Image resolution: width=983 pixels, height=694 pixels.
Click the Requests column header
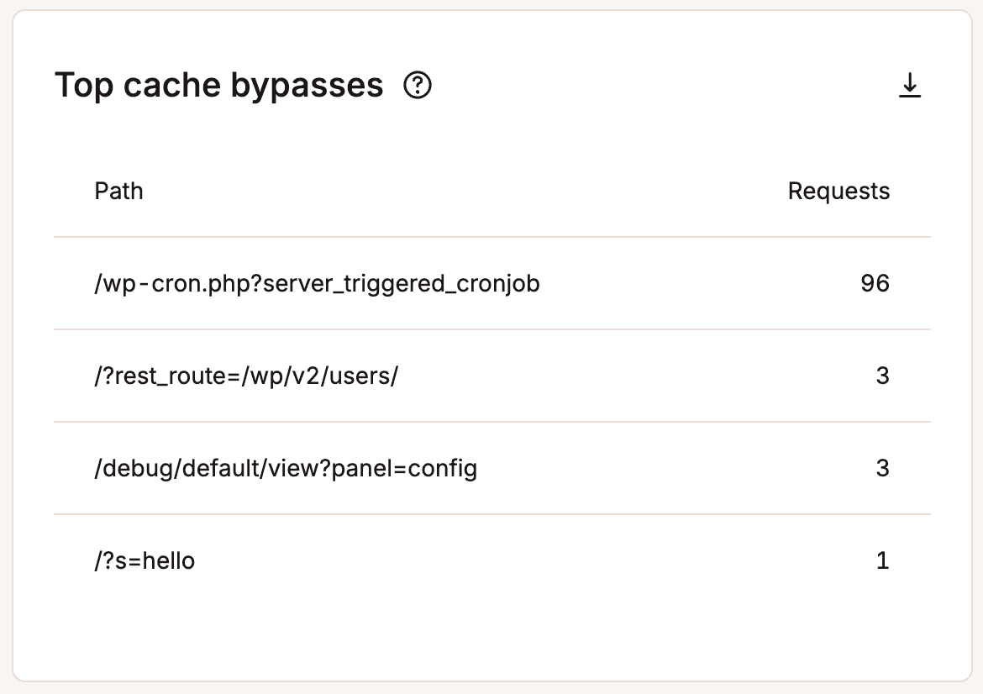coord(838,191)
